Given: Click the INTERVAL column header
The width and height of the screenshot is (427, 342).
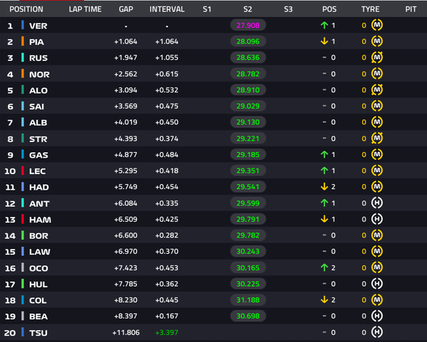Looking at the screenshot, I should pyautogui.click(x=167, y=9).
